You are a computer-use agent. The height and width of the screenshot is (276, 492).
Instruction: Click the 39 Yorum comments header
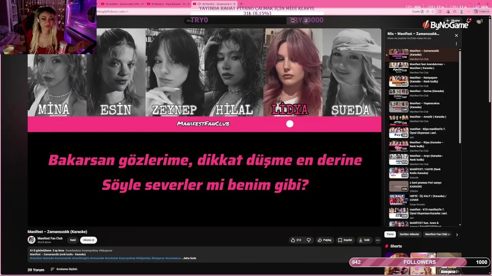pyautogui.click(x=36, y=270)
